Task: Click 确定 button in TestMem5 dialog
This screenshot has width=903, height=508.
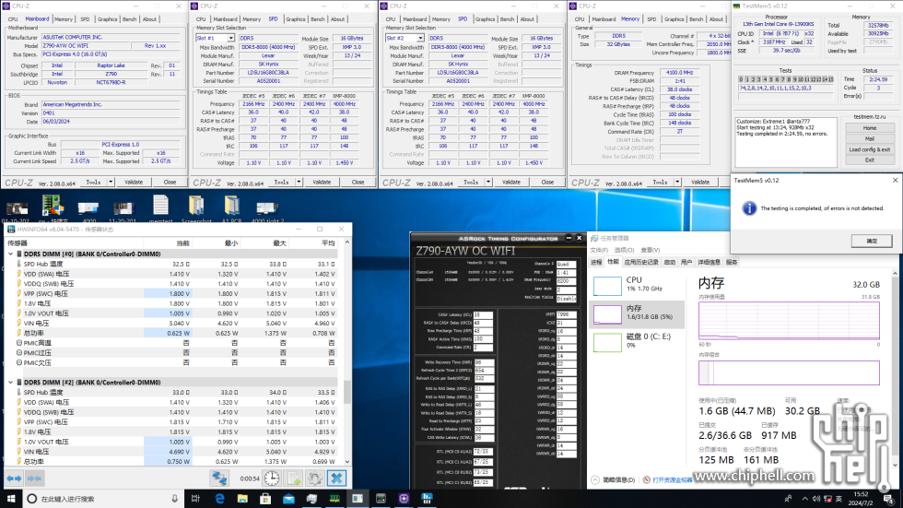Action: pyautogui.click(x=872, y=241)
